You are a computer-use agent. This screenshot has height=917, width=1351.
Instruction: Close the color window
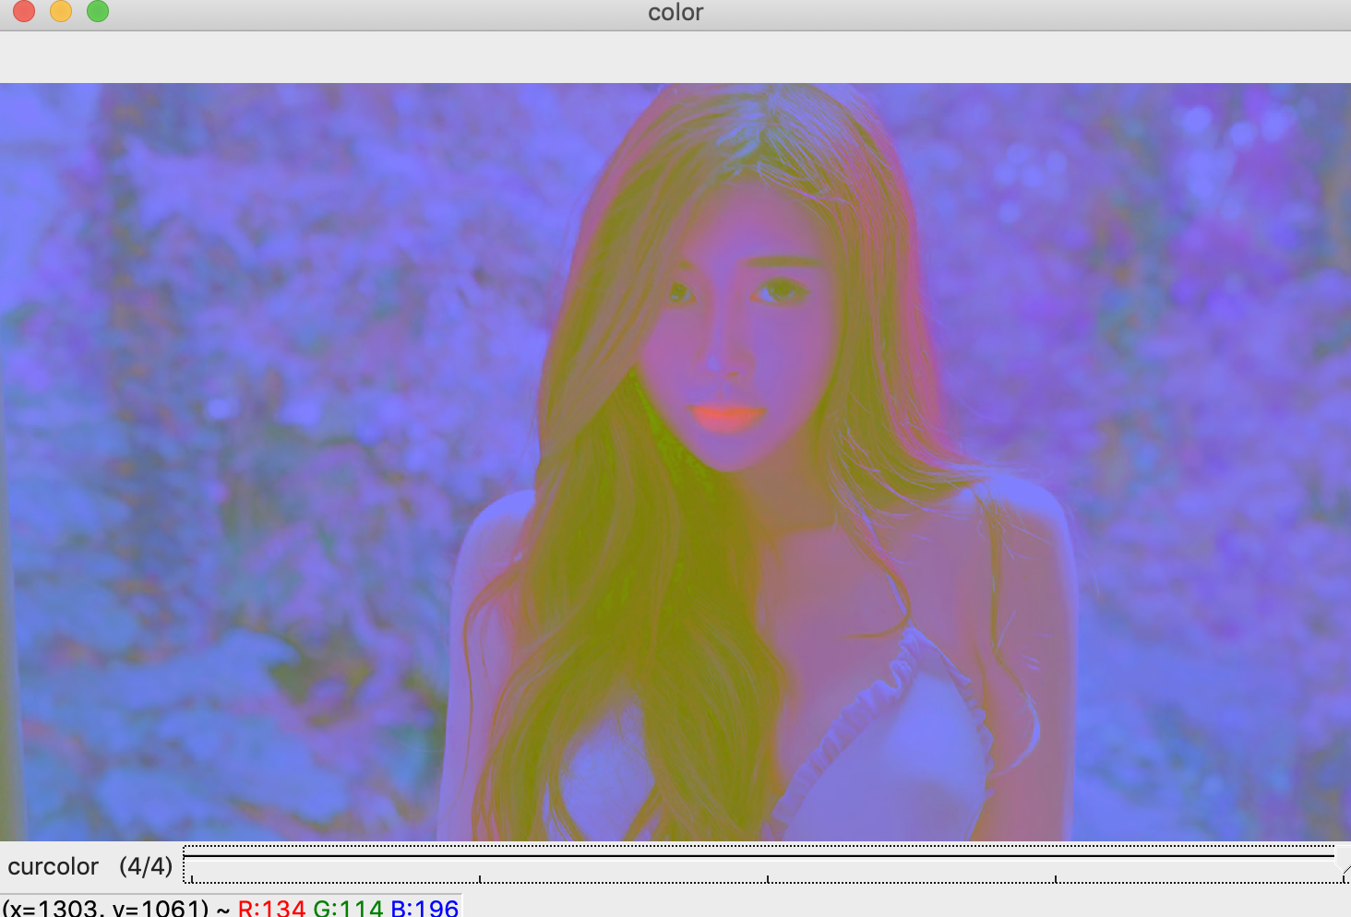[x=24, y=11]
